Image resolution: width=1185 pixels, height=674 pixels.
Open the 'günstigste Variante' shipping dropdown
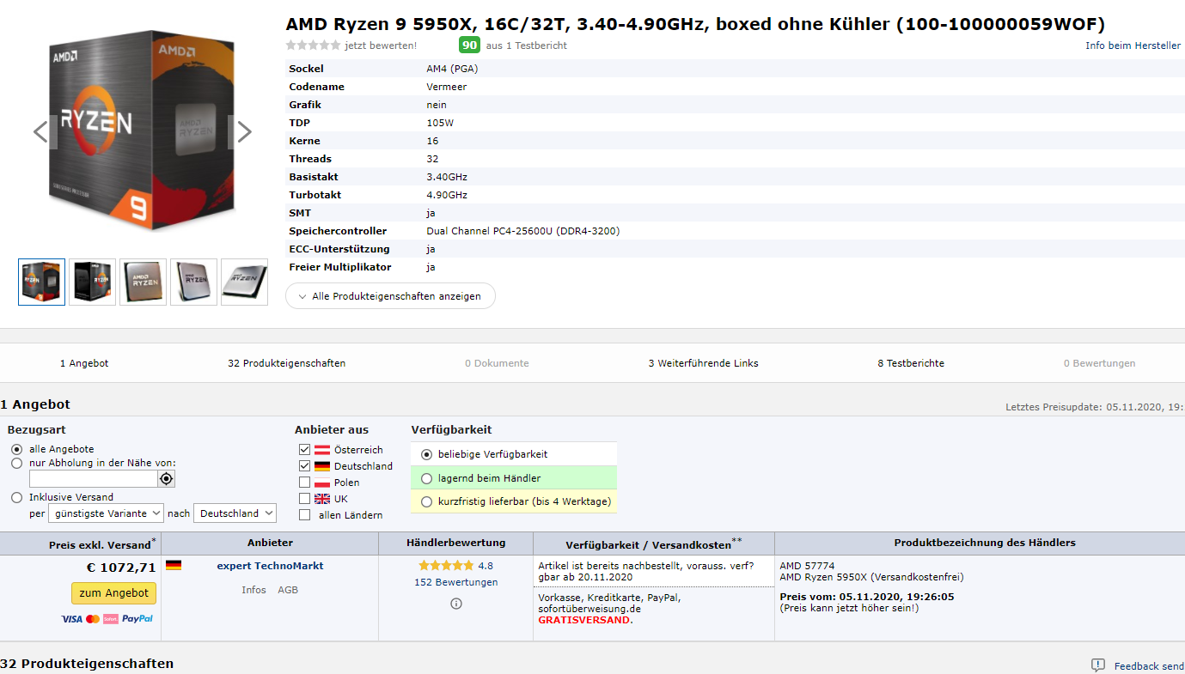(106, 513)
